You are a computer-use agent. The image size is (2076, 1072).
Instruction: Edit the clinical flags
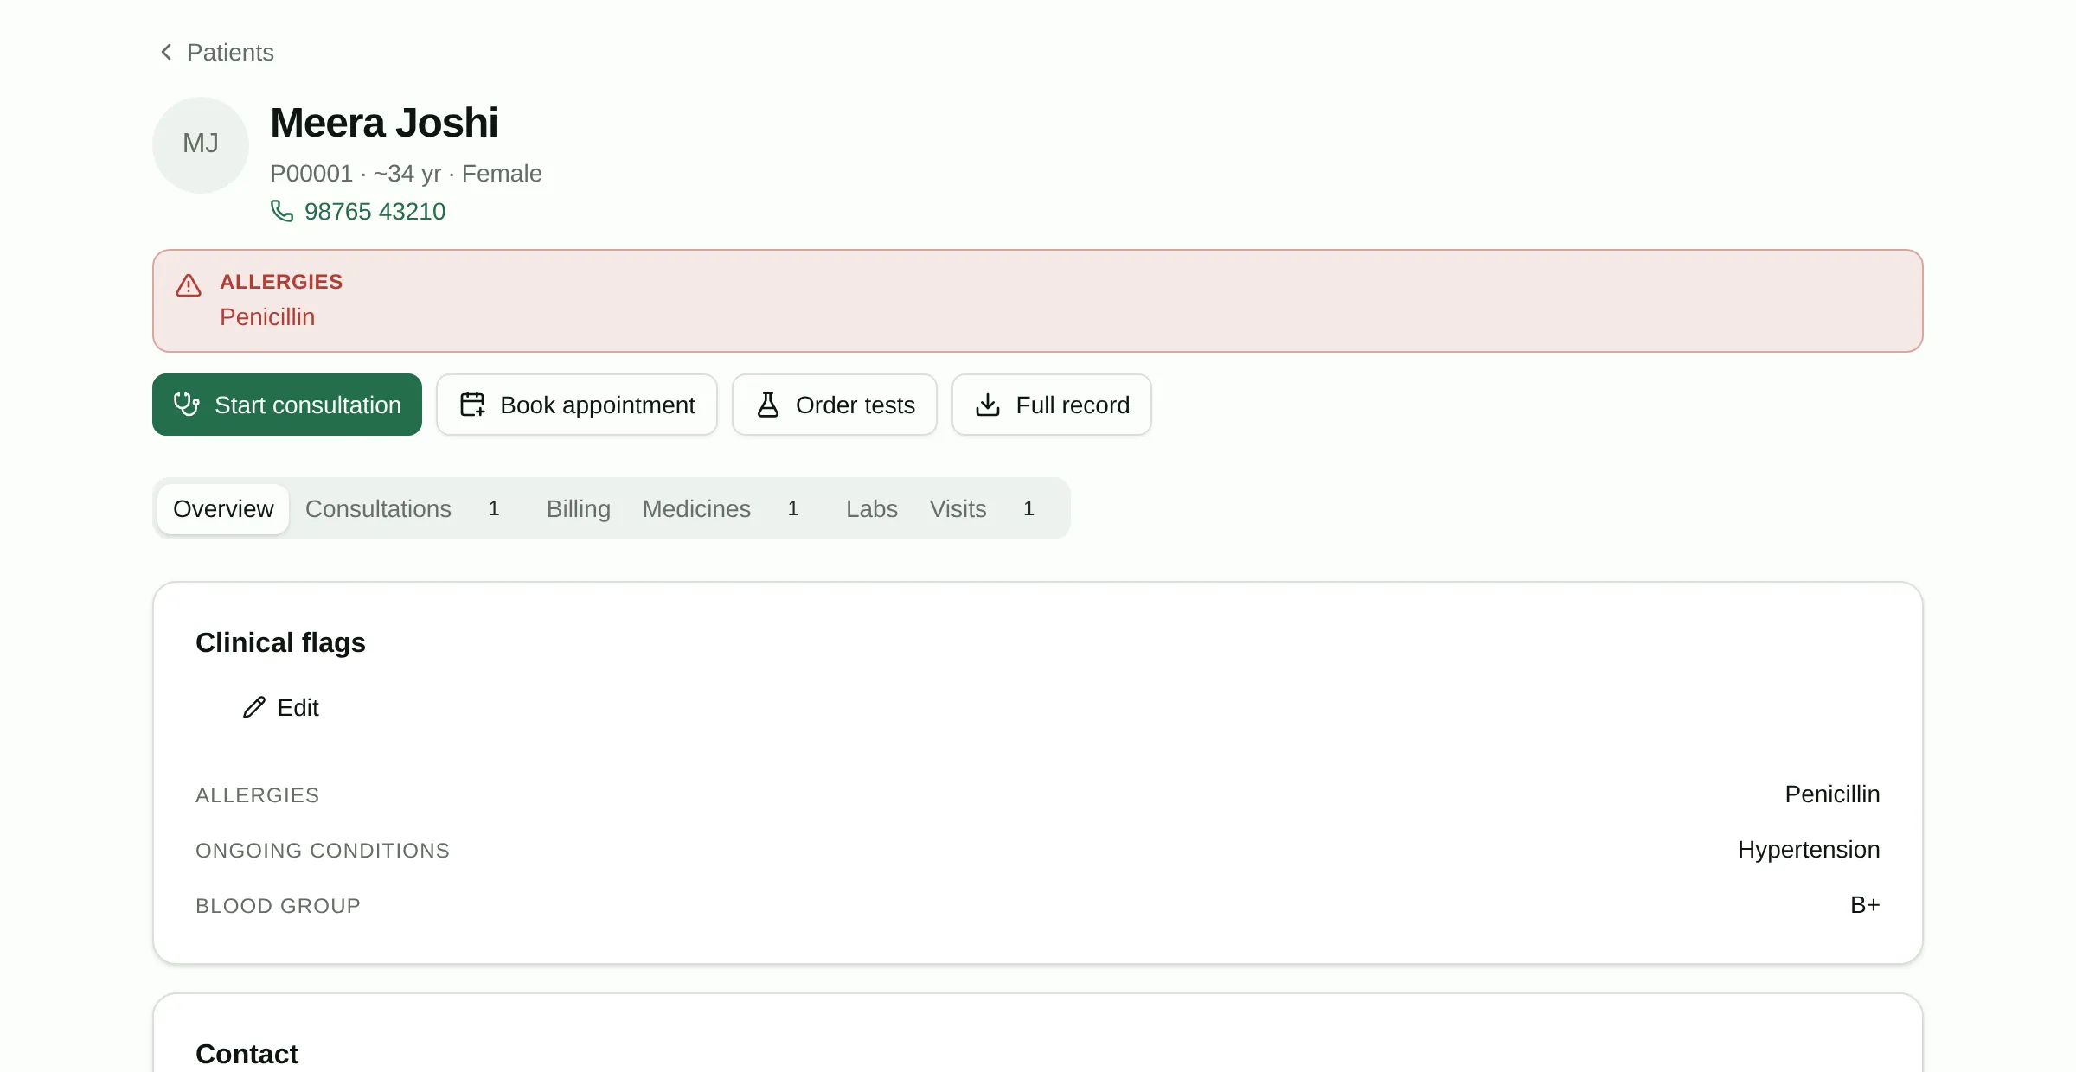(281, 707)
